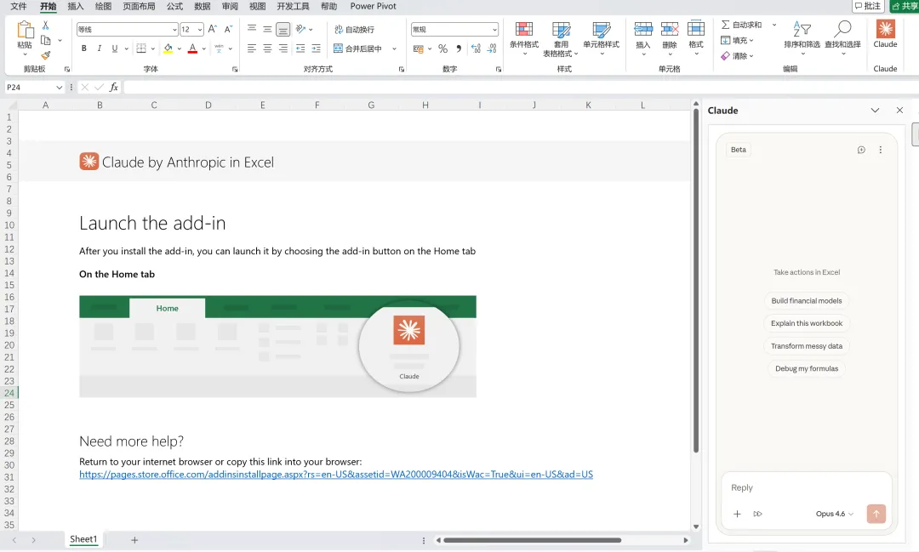Screen dimensions: 919x552
Task: Open the number format dropdown (常规)
Action: click(494, 29)
